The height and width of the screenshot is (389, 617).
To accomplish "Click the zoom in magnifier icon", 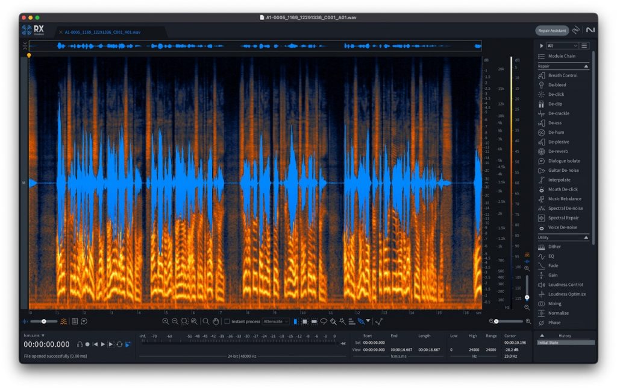I will (x=166, y=321).
